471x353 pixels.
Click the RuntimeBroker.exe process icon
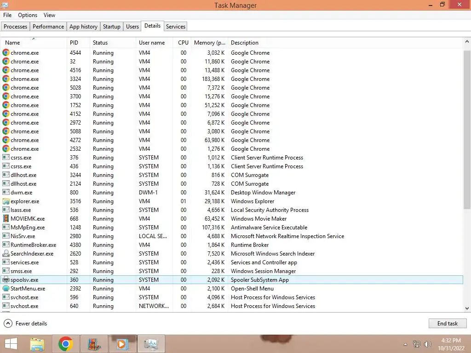click(6, 245)
